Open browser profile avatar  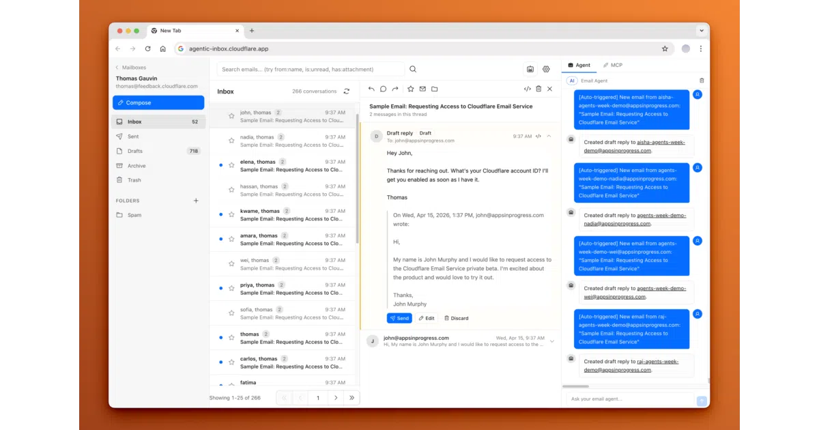tap(686, 49)
